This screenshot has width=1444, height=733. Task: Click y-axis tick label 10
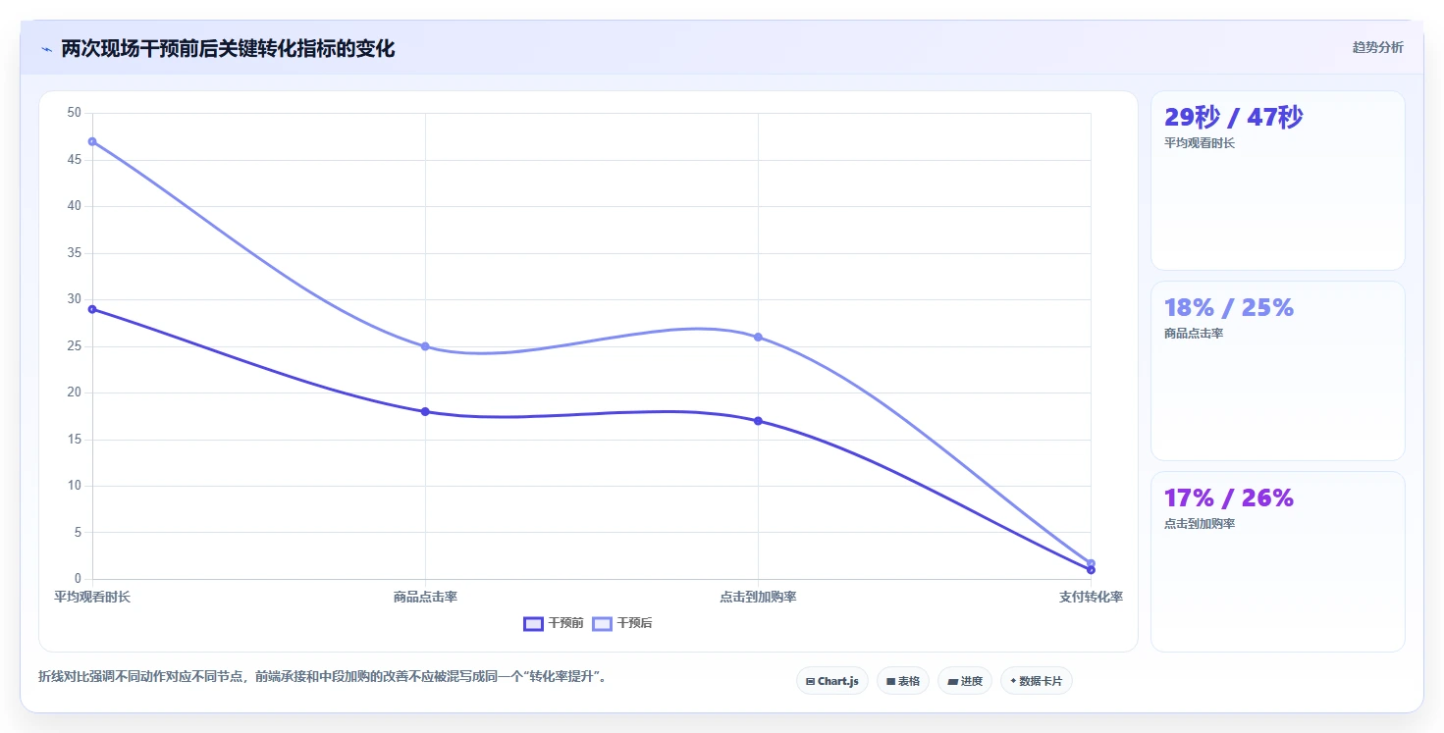click(x=75, y=486)
